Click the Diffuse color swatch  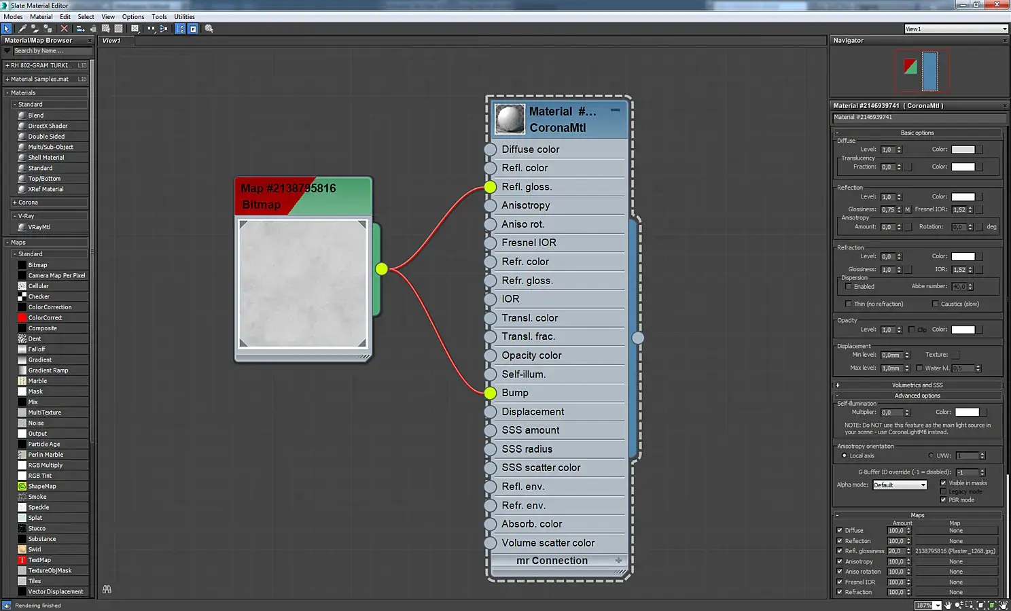click(963, 150)
